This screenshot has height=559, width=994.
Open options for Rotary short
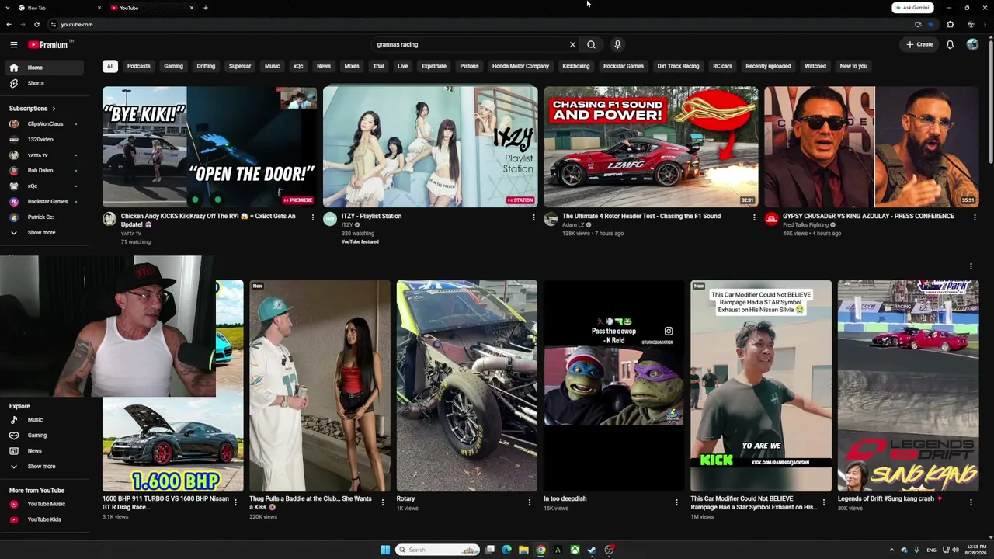(x=530, y=502)
